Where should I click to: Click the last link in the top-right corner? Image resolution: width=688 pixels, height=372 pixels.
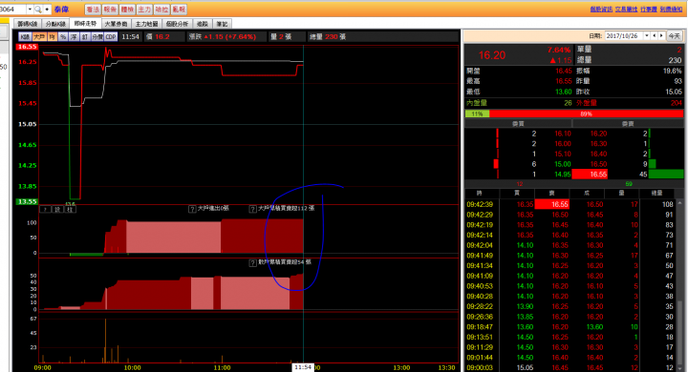click(x=671, y=10)
